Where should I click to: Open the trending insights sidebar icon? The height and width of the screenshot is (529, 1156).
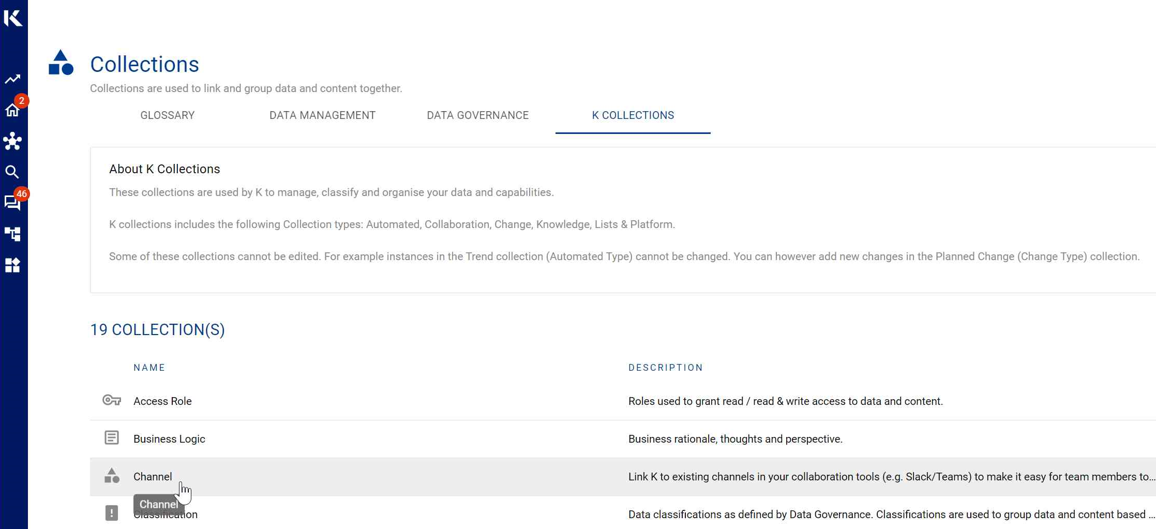click(x=13, y=79)
